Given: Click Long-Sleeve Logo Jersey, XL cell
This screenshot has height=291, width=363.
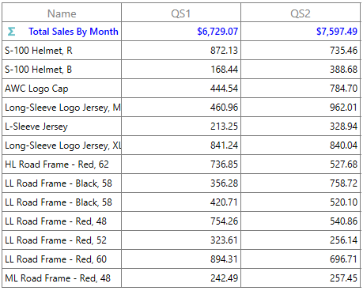Looking at the screenshot, I should tap(62, 145).
